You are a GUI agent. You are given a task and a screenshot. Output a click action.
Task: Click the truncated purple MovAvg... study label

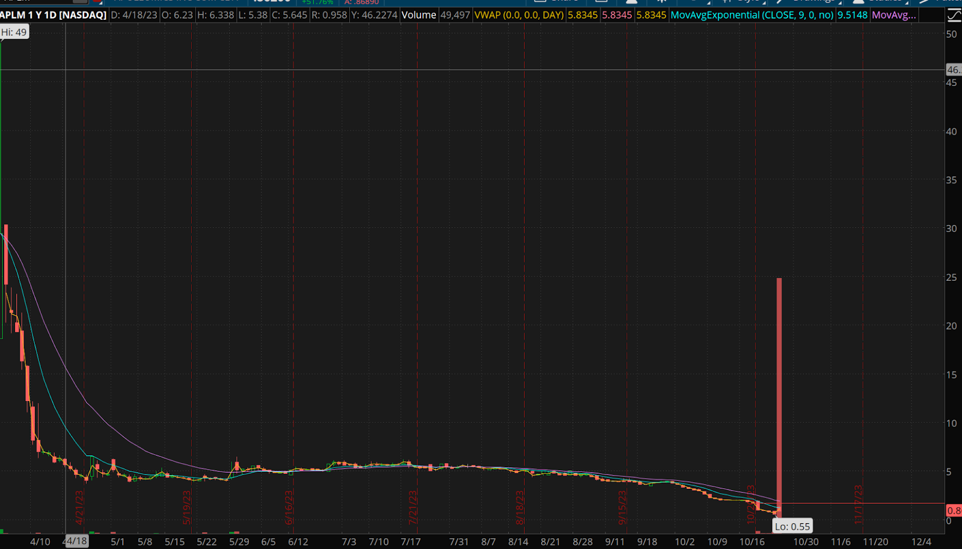pos(894,15)
